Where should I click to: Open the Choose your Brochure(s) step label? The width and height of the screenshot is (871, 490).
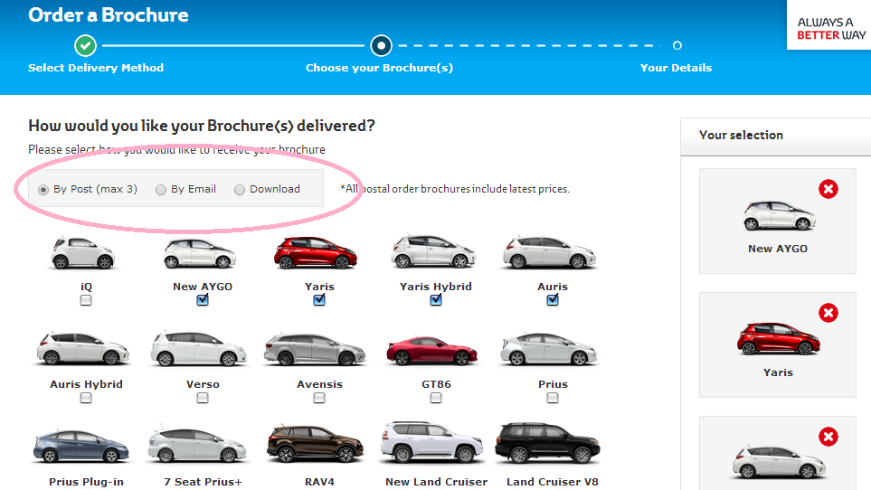379,68
